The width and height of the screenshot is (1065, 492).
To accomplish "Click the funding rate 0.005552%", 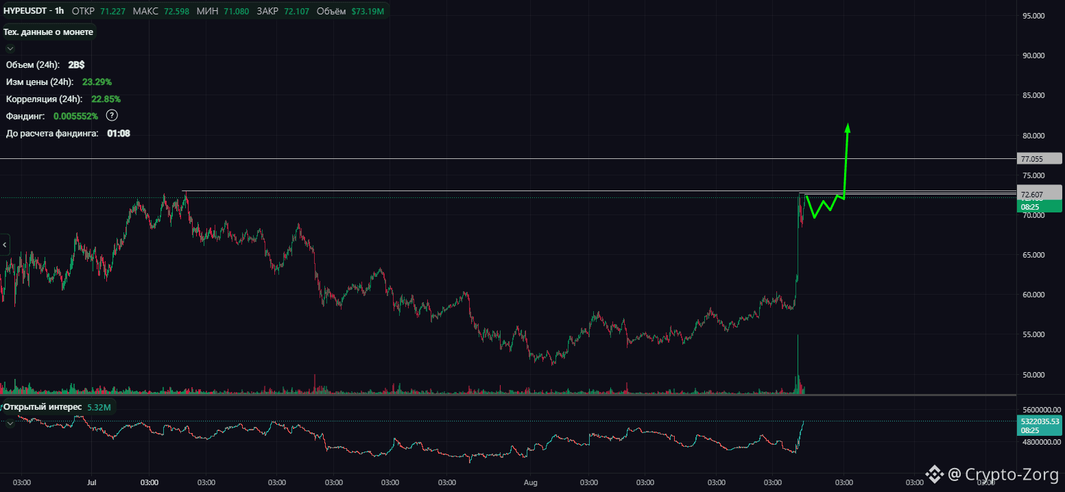I will point(75,116).
